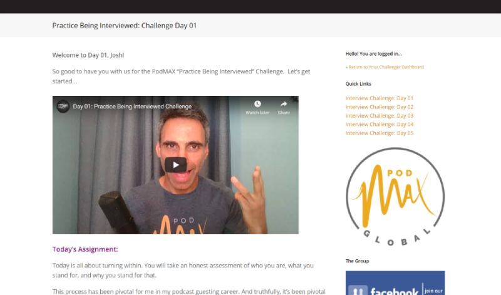
Task: Click The Group heading in sidebar
Action: (357, 261)
